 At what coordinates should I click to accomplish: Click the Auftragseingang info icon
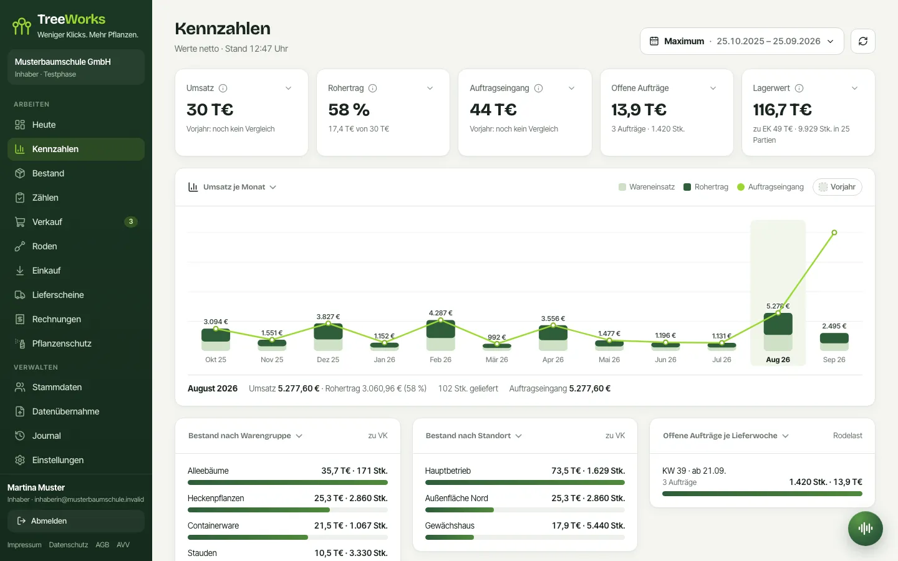[539, 89]
